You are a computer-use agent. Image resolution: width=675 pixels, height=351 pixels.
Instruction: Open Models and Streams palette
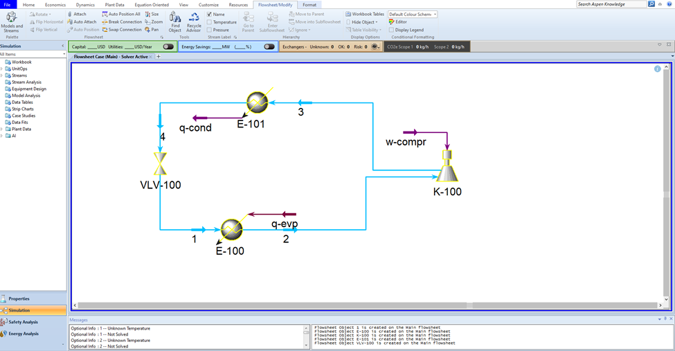click(12, 22)
